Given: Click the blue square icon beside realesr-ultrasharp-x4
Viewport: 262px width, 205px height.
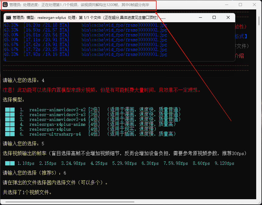Looking at the screenshot, I should click(10, 133).
